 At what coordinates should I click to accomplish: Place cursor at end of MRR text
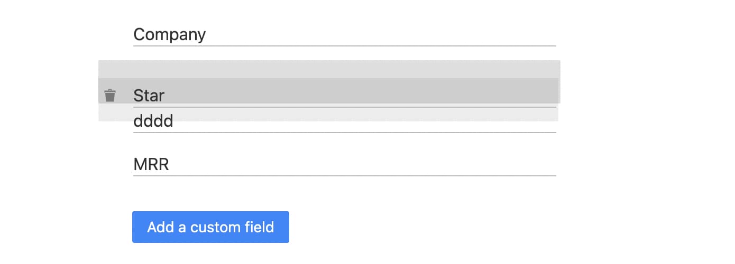pos(169,164)
